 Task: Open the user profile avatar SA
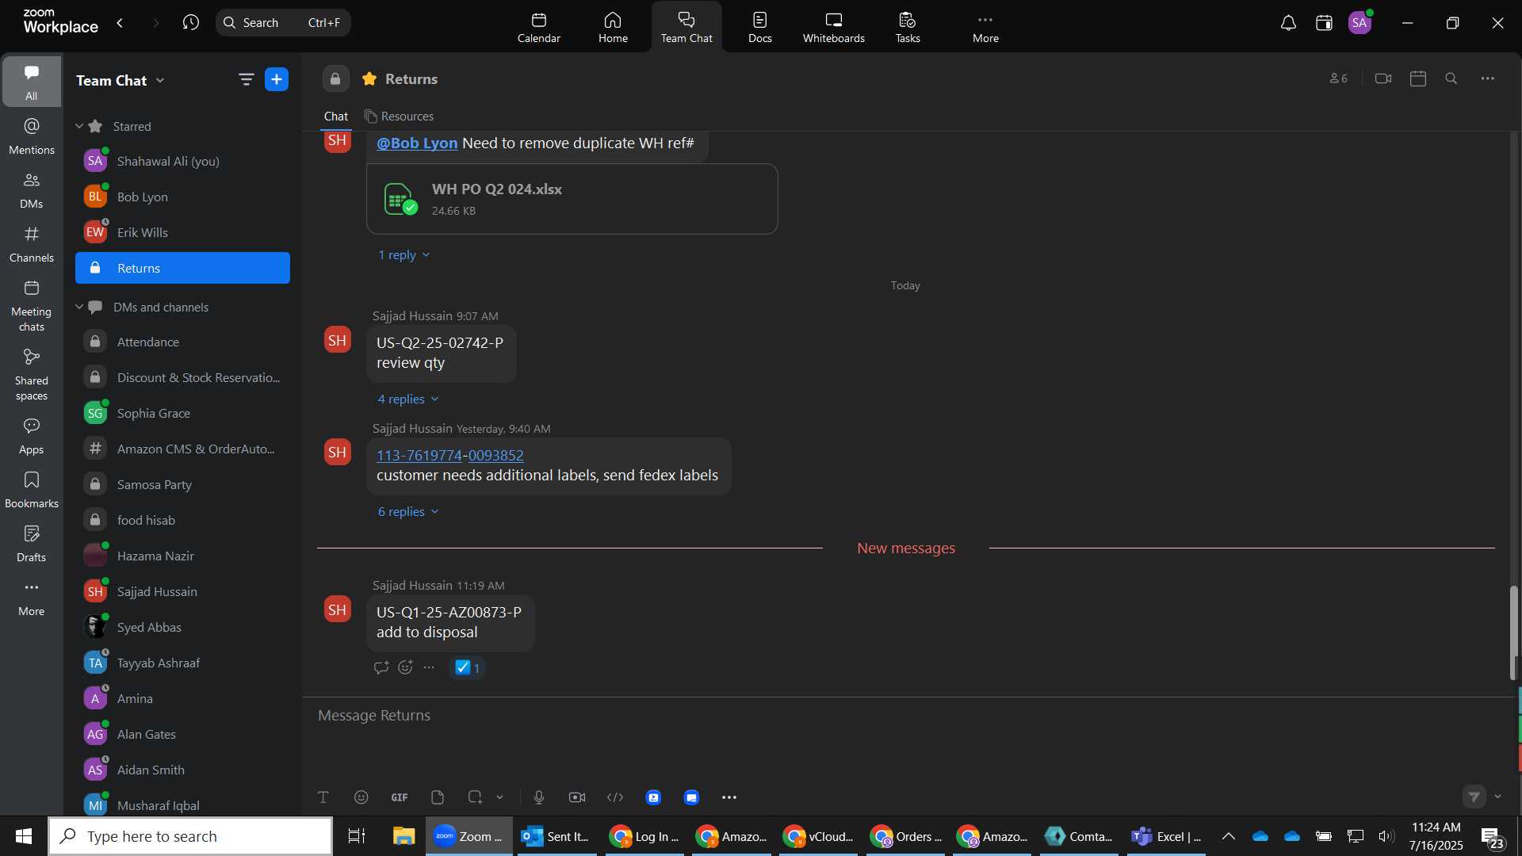1360,23
